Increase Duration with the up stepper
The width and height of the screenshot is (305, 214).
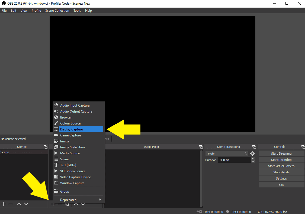pyautogui.click(x=253, y=158)
